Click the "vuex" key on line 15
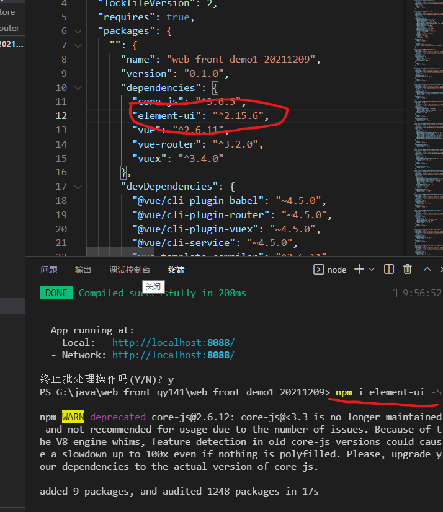Screen dimensions: 443x512 150,158
